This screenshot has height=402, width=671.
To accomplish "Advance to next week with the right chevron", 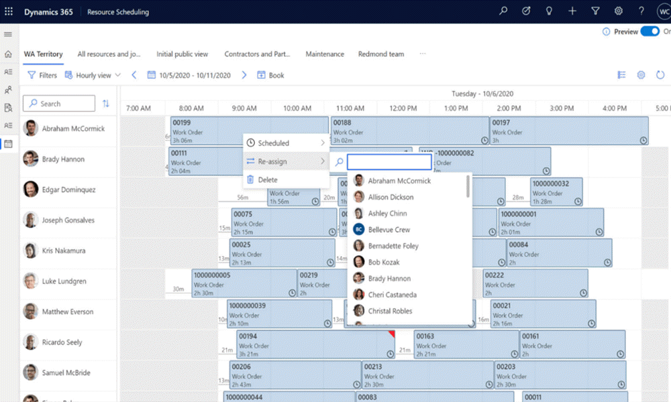I will tap(244, 75).
